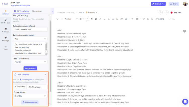Open the emoji picker icon
Screen dimensions: 189x107
[x=144, y=19]
